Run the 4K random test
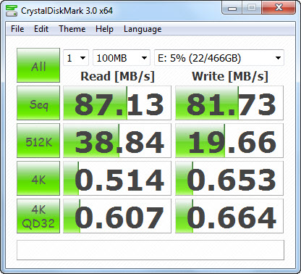The height and width of the screenshot is (274, 301). (38, 178)
